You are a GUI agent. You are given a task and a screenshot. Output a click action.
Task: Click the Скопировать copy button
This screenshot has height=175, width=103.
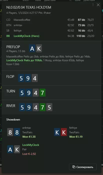point(83,167)
